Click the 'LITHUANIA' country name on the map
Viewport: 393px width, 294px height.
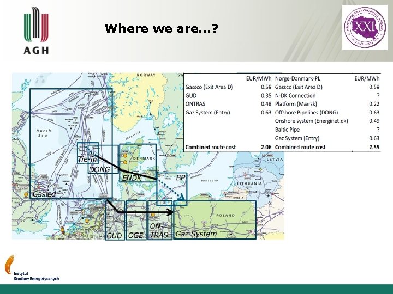click(249, 184)
